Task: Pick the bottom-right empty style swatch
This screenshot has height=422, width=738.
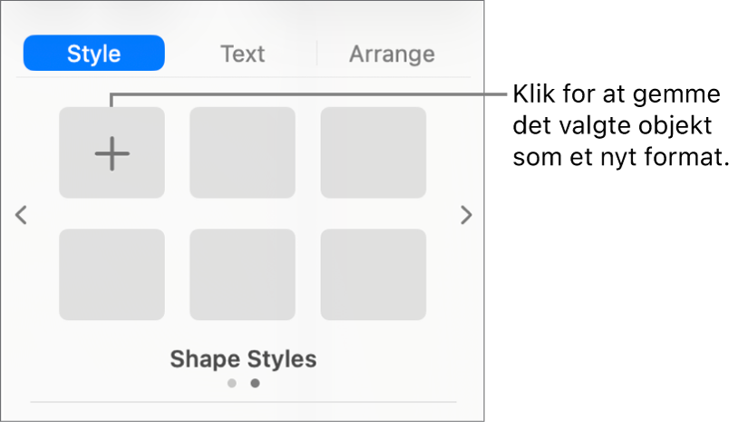Action: 373,274
